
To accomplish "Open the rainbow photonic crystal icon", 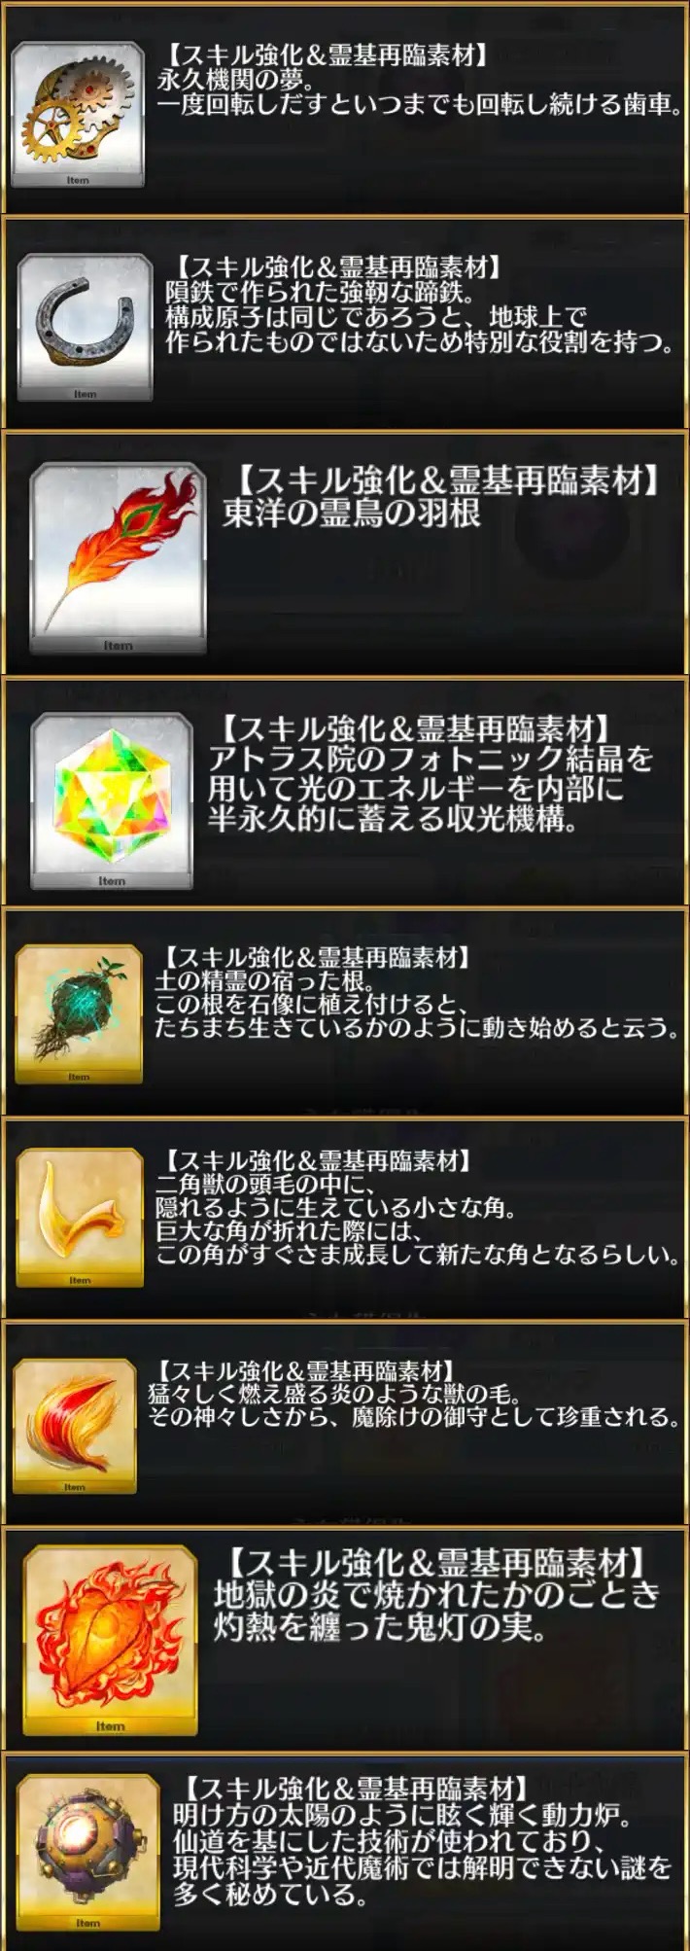I will click(x=112, y=802).
